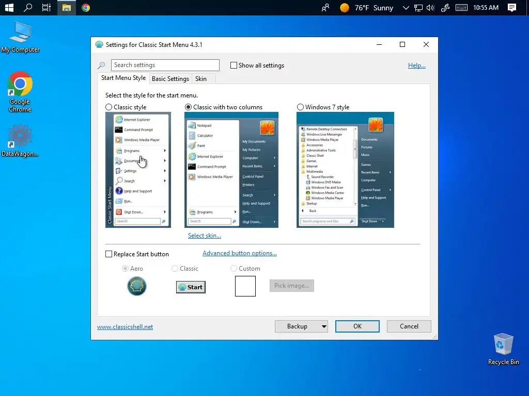The width and height of the screenshot is (529, 396).
Task: Maximize the Classic Start Menu settings window
Action: tap(402, 44)
